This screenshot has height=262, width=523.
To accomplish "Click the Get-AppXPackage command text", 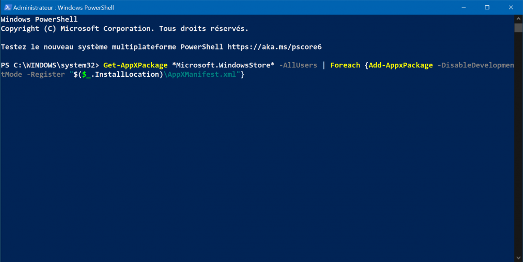I will point(135,65).
